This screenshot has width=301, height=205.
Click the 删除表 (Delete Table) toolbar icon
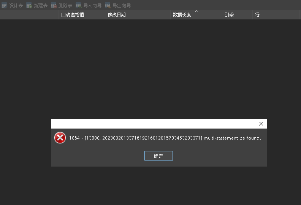click(x=54, y=5)
